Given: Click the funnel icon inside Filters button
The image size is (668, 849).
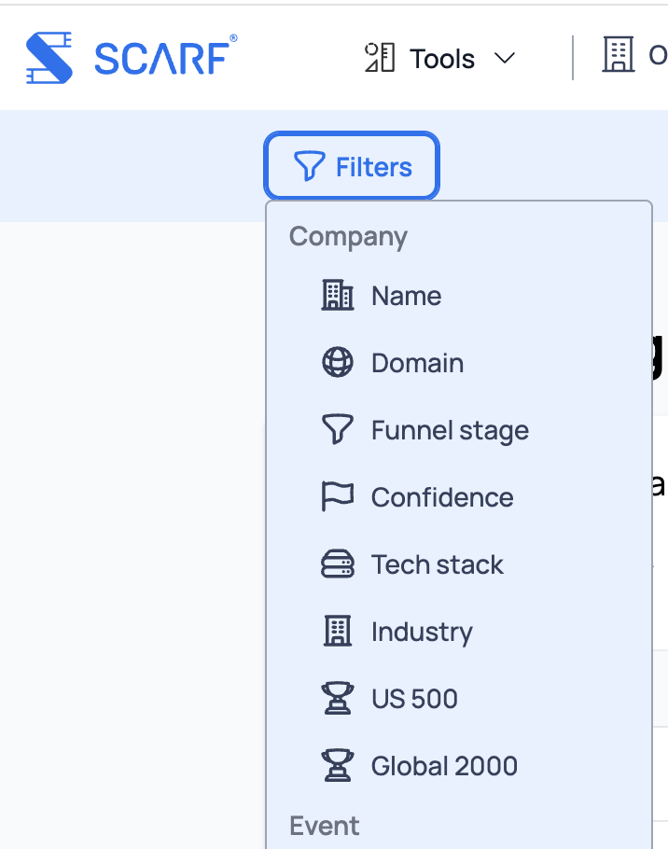Looking at the screenshot, I should [x=308, y=167].
